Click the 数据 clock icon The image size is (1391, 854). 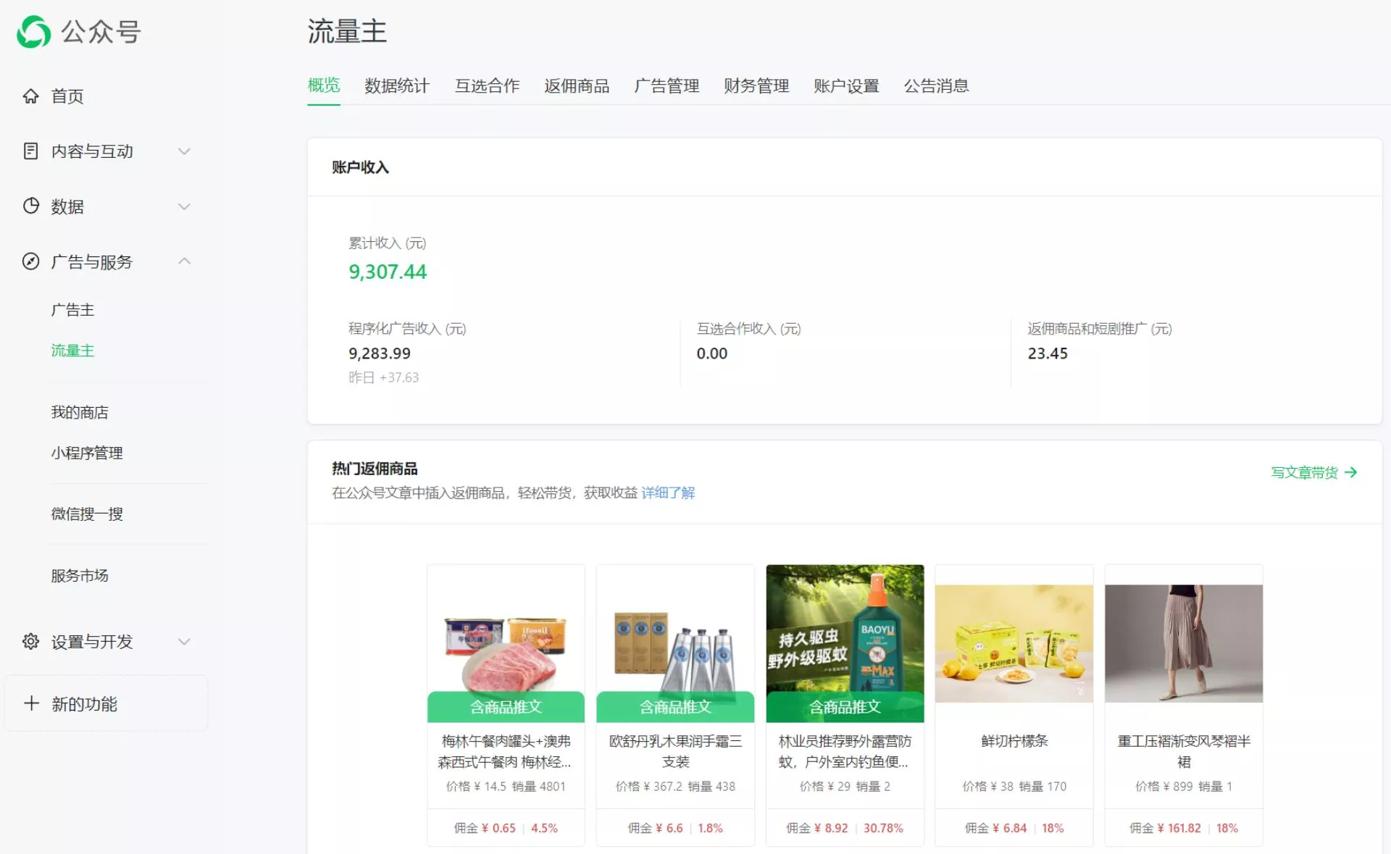click(x=30, y=206)
